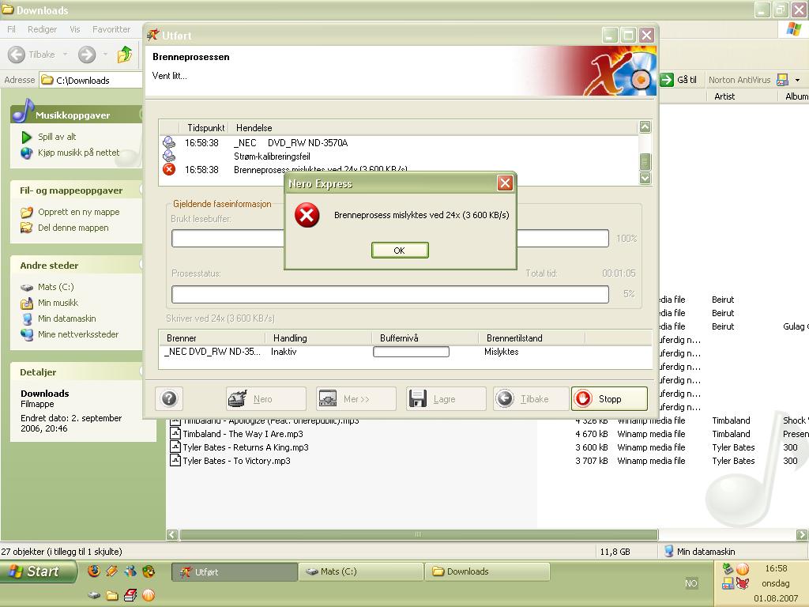Click the Tidspunkt column header
The width and height of the screenshot is (809, 607).
[205, 127]
